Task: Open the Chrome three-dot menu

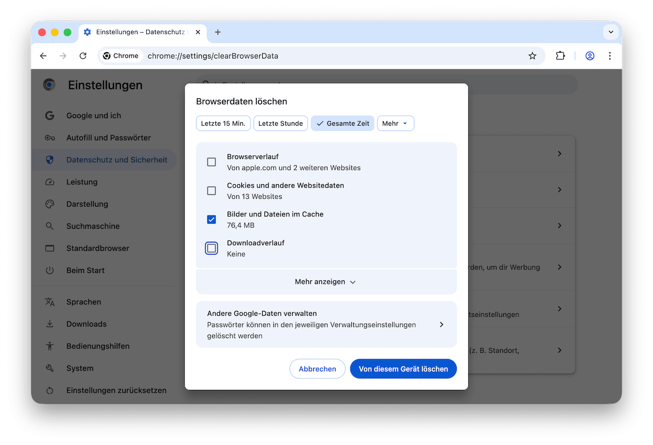Action: 610,56
